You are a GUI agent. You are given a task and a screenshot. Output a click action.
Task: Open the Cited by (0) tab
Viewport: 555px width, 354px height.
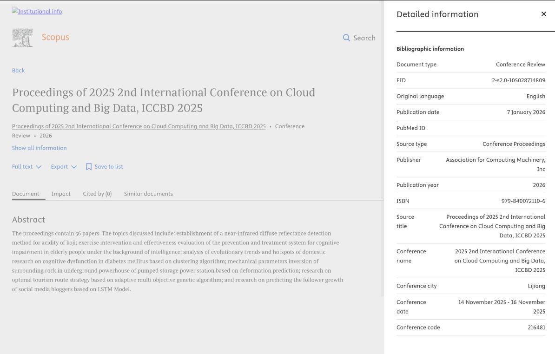tap(97, 194)
